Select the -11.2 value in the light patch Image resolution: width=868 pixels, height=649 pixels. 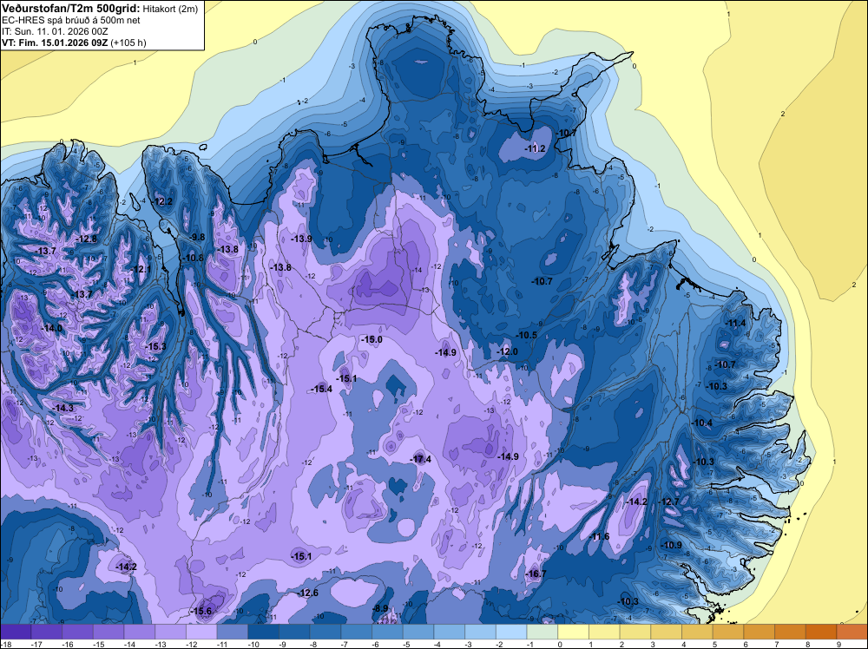pyautogui.click(x=536, y=148)
